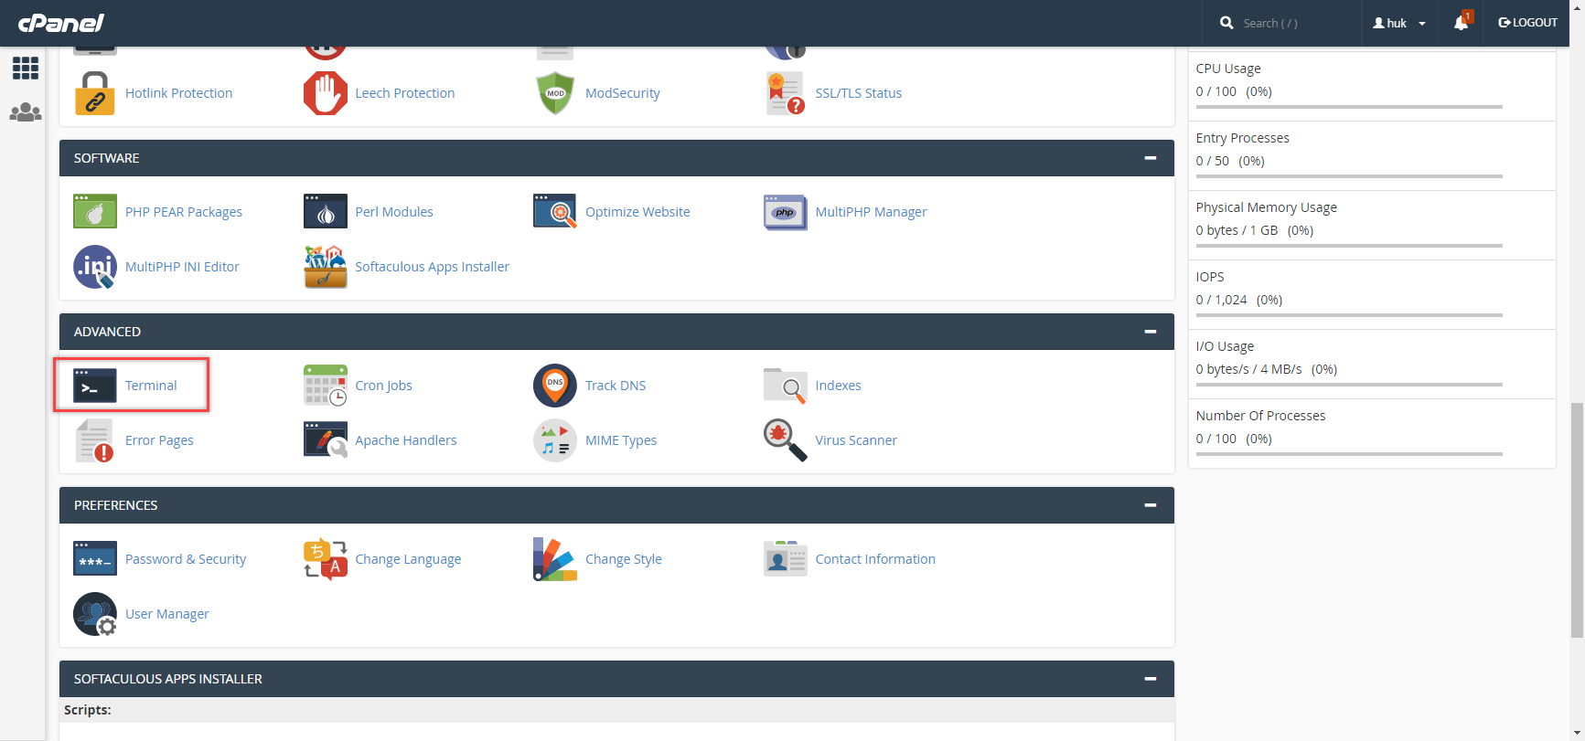The height and width of the screenshot is (741, 1585).
Task: Click the Cron Jobs calendar icon
Action: (x=326, y=386)
